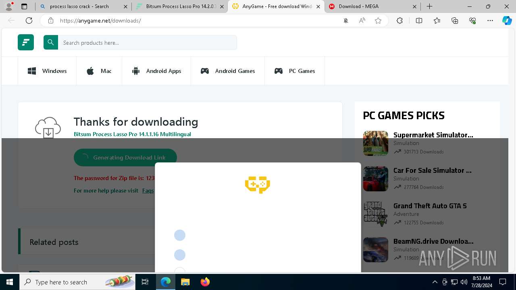This screenshot has width=516, height=290.
Task: Open the Mac category menu
Action: tap(99, 71)
